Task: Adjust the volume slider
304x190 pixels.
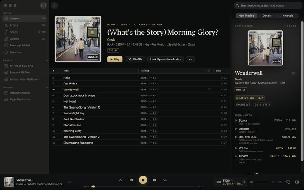Action: (263, 182)
